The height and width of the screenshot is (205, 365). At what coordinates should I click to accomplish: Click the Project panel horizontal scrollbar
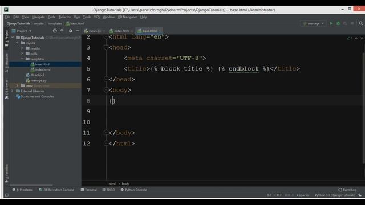click(31, 185)
